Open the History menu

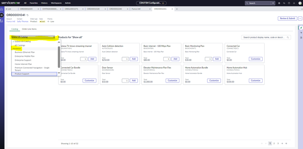(44, 3)
